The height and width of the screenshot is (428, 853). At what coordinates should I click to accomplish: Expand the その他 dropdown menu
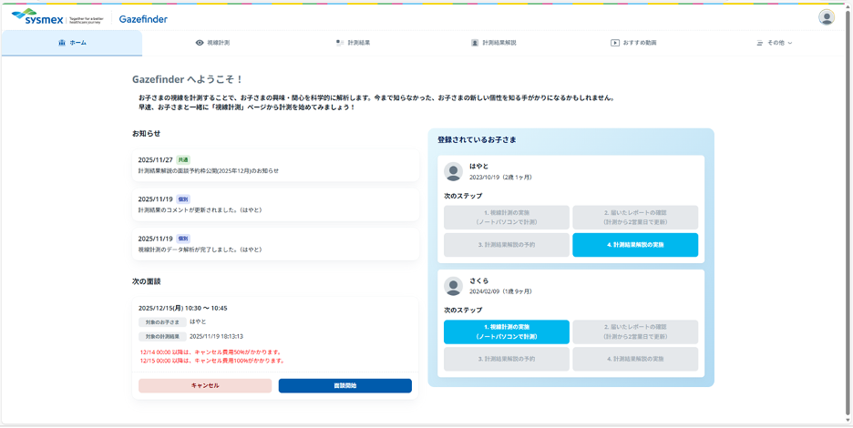pos(775,43)
